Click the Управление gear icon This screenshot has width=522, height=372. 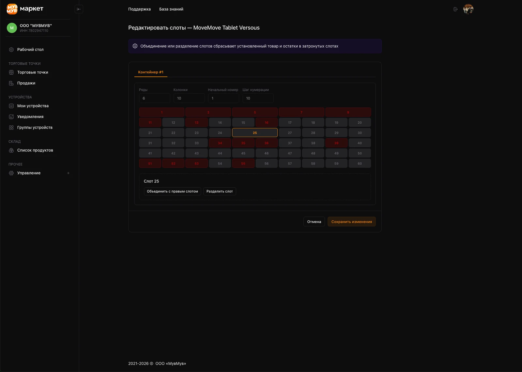(11, 173)
